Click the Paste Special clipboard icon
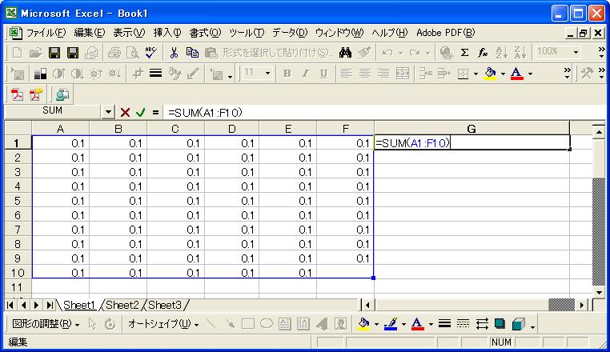610x352 pixels. pos(211,53)
